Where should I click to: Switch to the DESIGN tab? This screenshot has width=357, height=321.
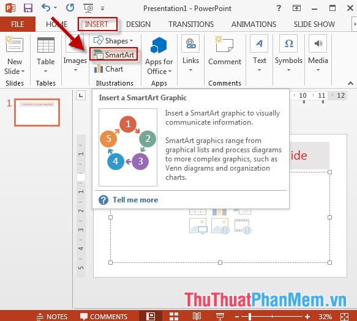pos(138,24)
